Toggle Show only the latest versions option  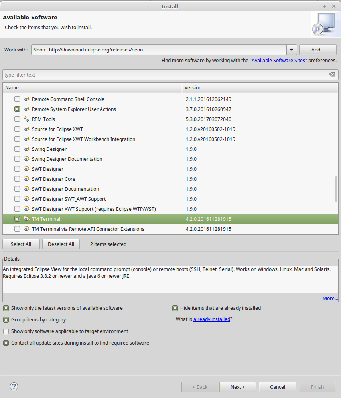[x=6, y=308]
